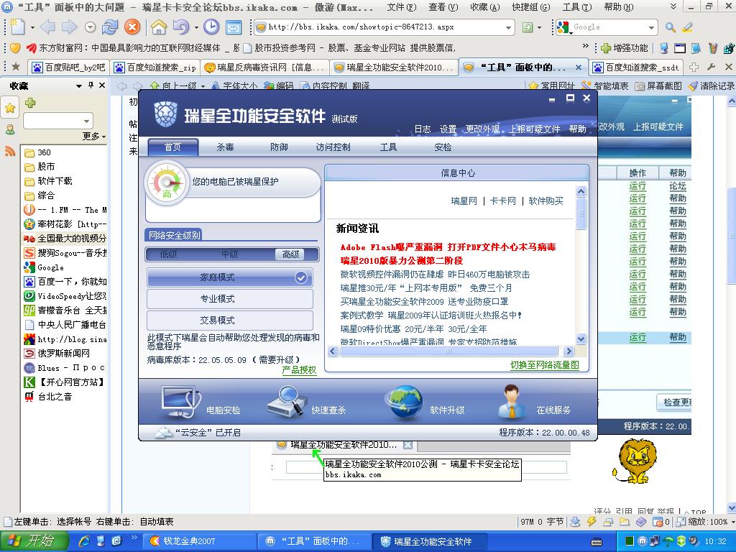
Task: Switch to the 工具 tab in Rising
Action: pos(388,147)
